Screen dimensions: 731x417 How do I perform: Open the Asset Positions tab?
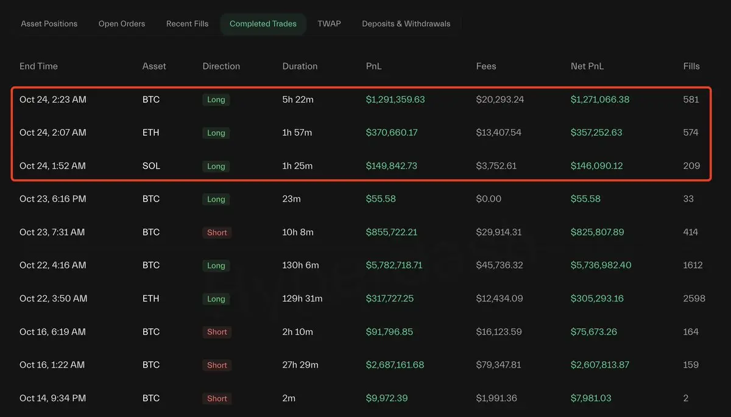coord(49,24)
